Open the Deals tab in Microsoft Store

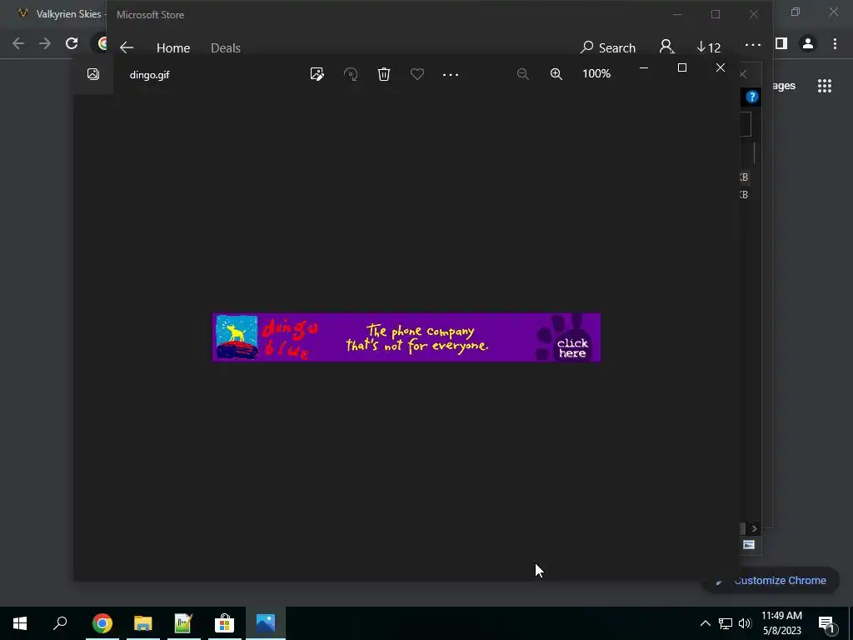click(225, 47)
